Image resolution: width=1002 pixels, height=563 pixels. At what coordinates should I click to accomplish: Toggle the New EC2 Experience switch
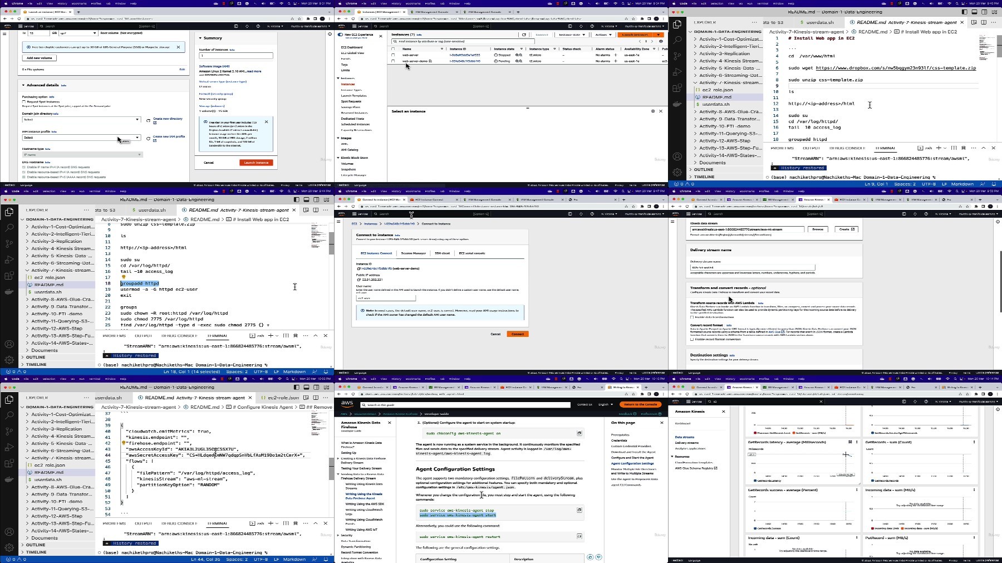(340, 35)
